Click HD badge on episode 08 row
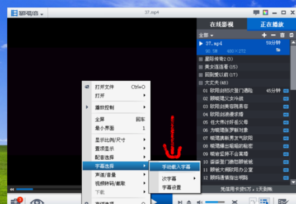Screen dimensions: 296x204 286,146
